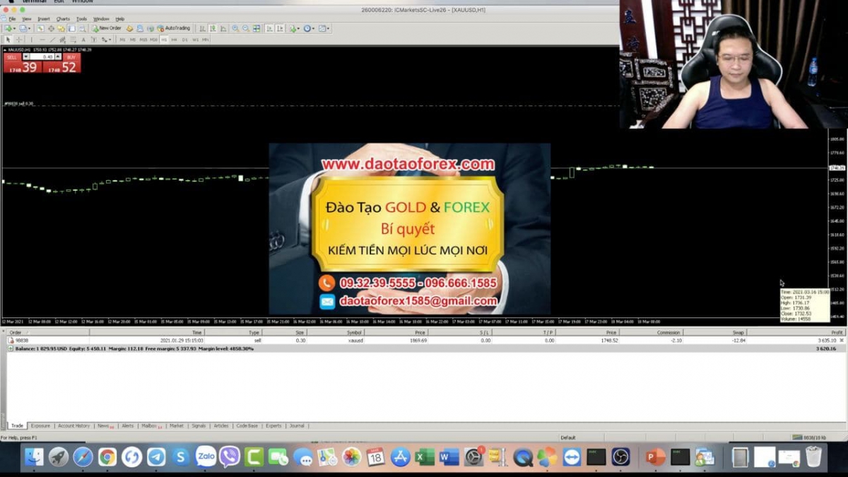This screenshot has height=477, width=848.
Task: Open the arrows objects dropdown
Action: point(106,40)
